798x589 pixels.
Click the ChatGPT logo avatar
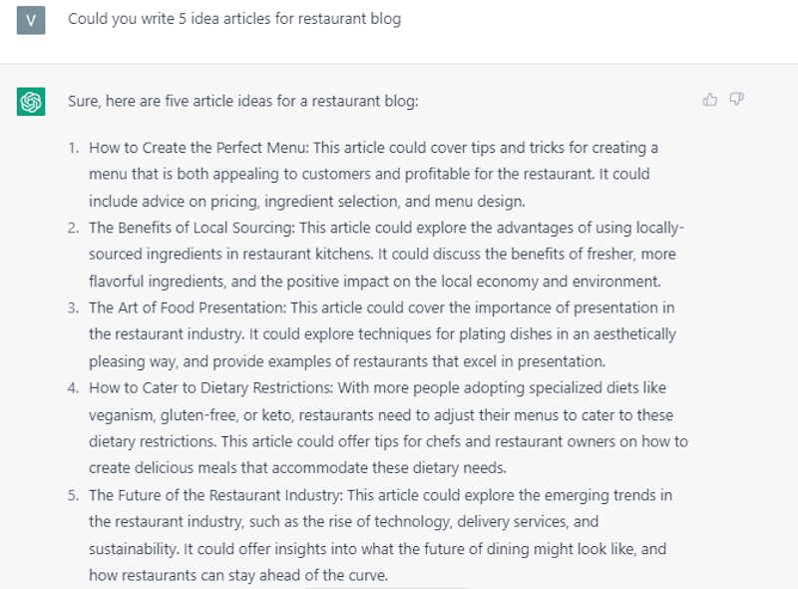click(x=31, y=101)
